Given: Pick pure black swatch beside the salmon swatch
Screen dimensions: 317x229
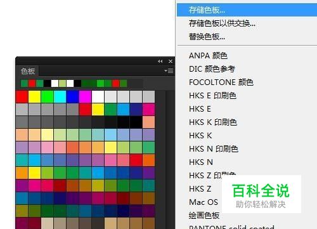Looking at the screenshot, I should (136, 122).
